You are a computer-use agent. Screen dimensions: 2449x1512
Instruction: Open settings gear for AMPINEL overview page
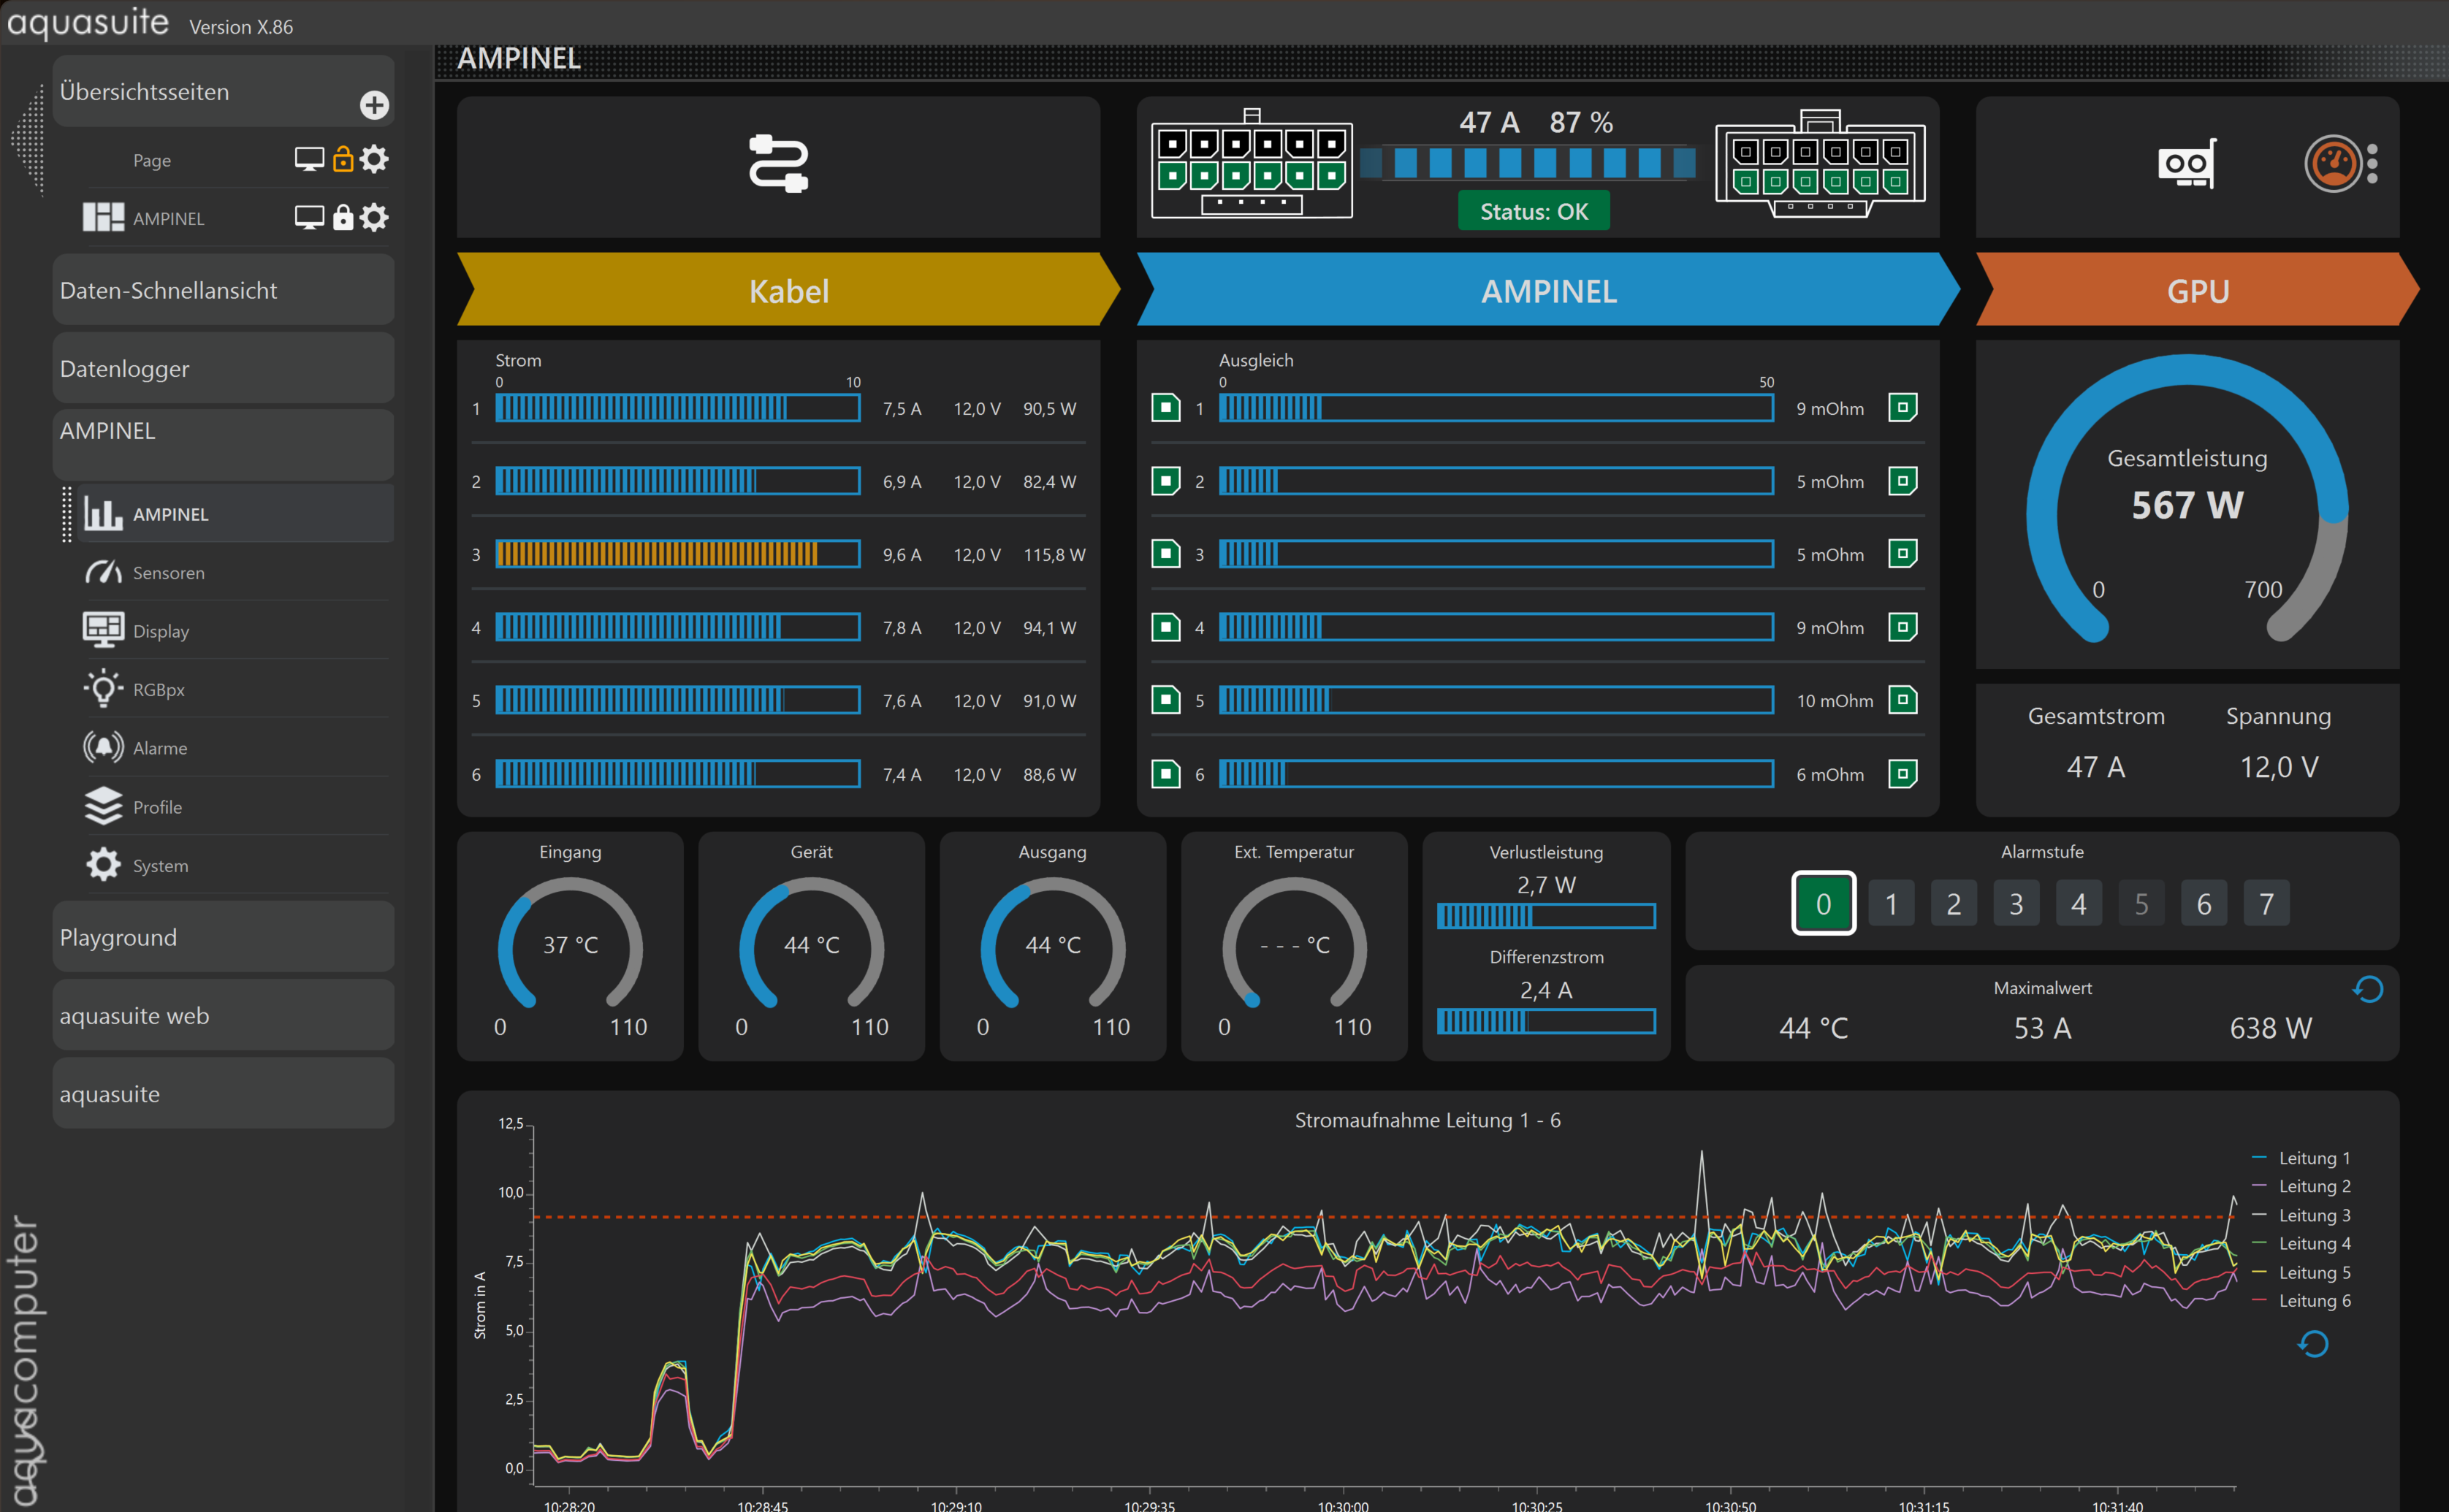374,217
